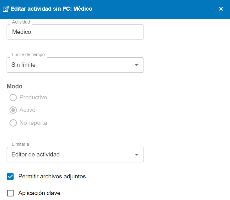The width and height of the screenshot is (230, 200).
Task: Choose the Activo radio button
Action: click(x=13, y=110)
